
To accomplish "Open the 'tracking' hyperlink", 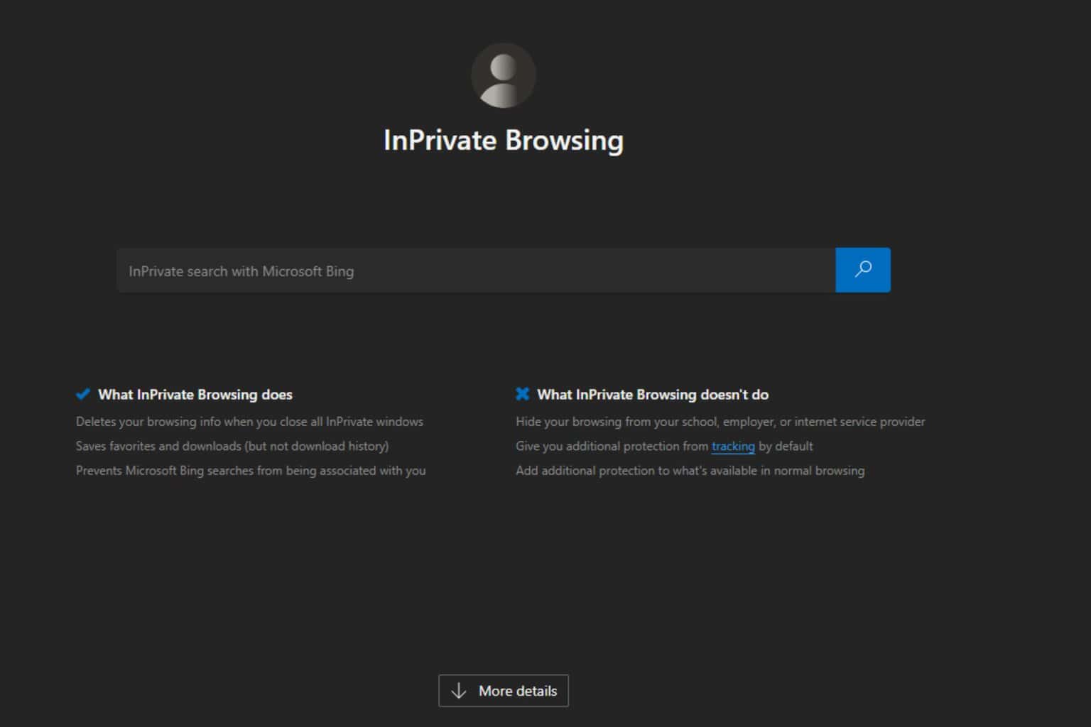I will tap(732, 446).
